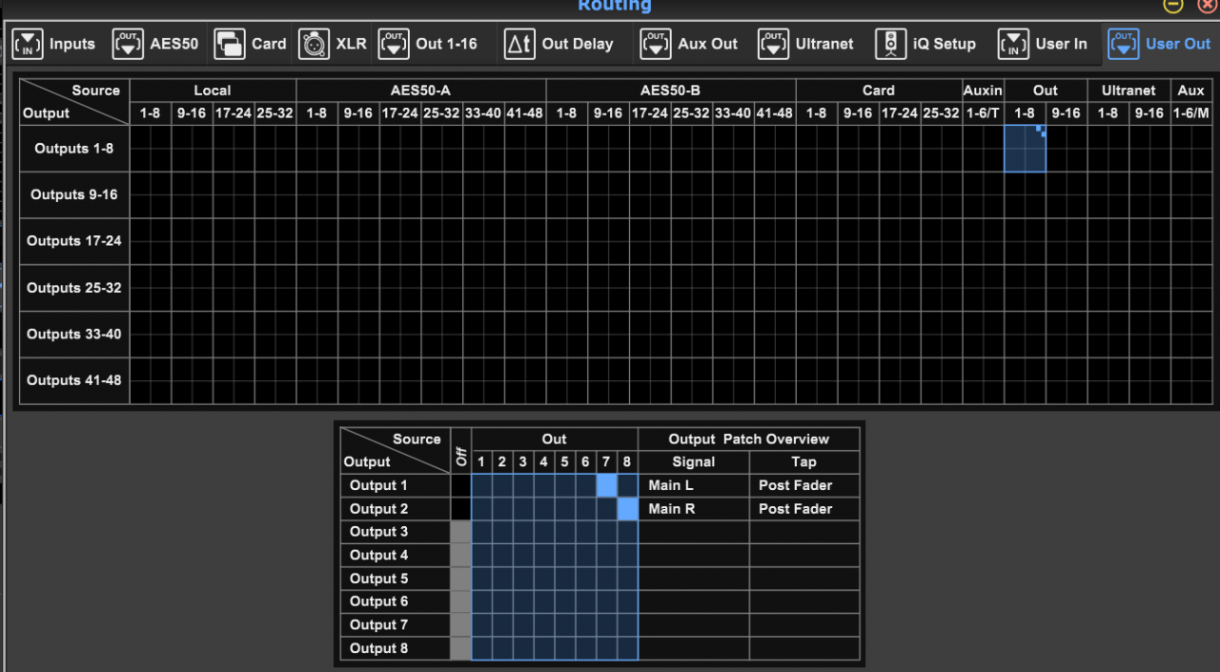Click the active Out 7 patch for Output 1
The width and height of the screenshot is (1220, 672).
click(x=606, y=485)
